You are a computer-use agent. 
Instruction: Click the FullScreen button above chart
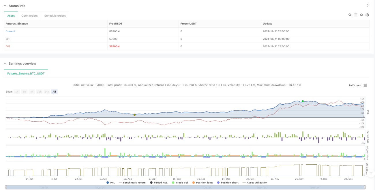tap(355, 85)
